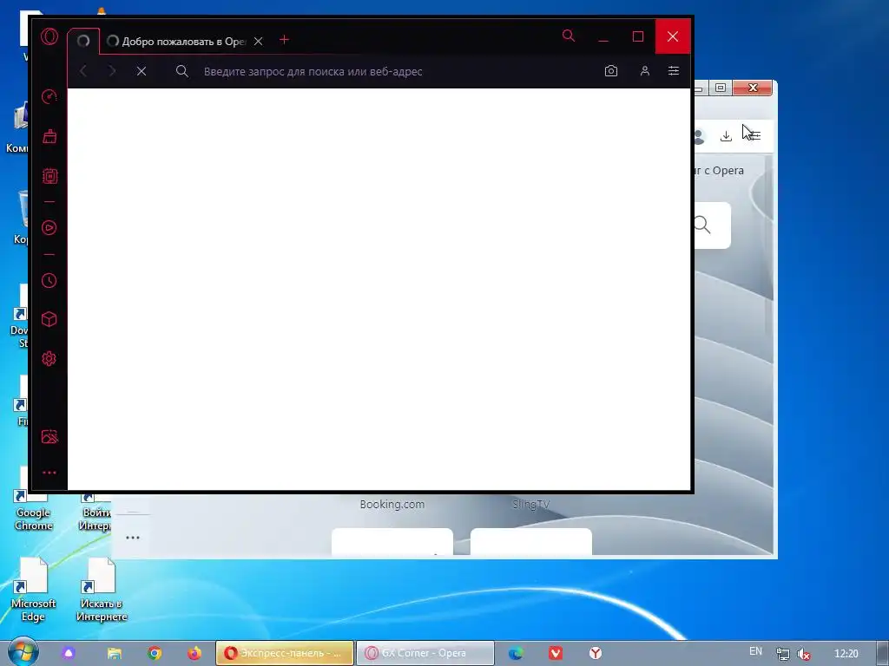This screenshot has width=889, height=666.
Task: Open a new tab with the plus button
Action: [285, 40]
